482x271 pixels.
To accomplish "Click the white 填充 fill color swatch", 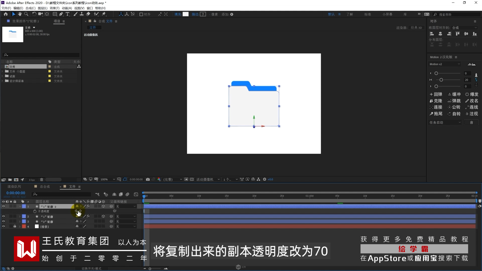I will [186, 14].
